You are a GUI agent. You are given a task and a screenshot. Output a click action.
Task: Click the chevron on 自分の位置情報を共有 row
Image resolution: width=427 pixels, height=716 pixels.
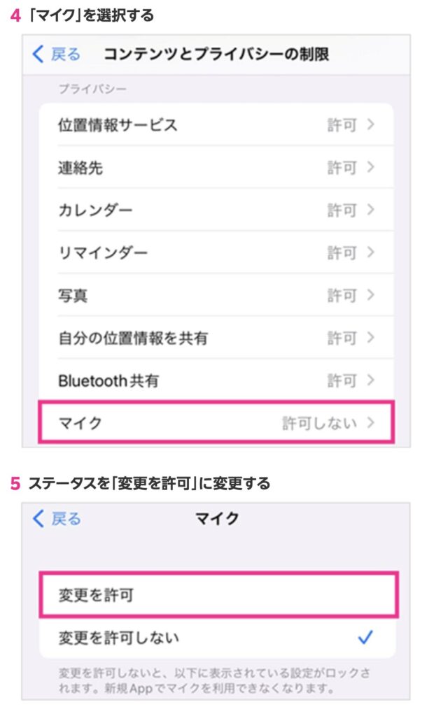(371, 338)
